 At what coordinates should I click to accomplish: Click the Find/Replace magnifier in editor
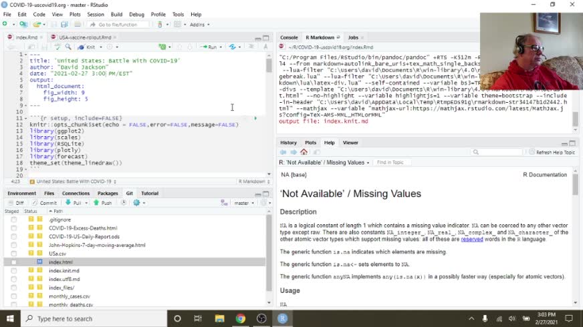pyautogui.click(x=68, y=47)
